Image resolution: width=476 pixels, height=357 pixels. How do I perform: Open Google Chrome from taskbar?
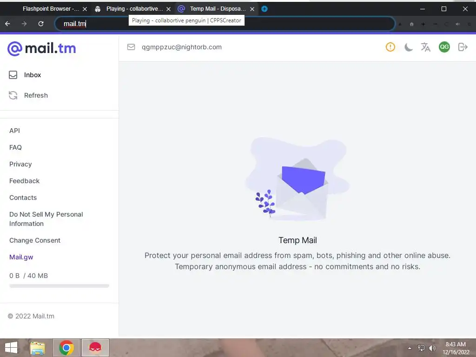pos(66,348)
